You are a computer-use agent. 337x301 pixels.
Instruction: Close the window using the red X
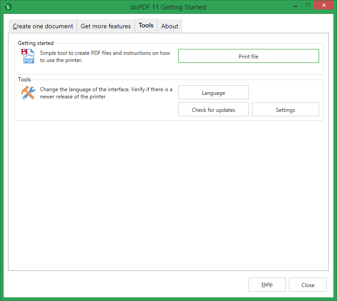tap(324, 5)
